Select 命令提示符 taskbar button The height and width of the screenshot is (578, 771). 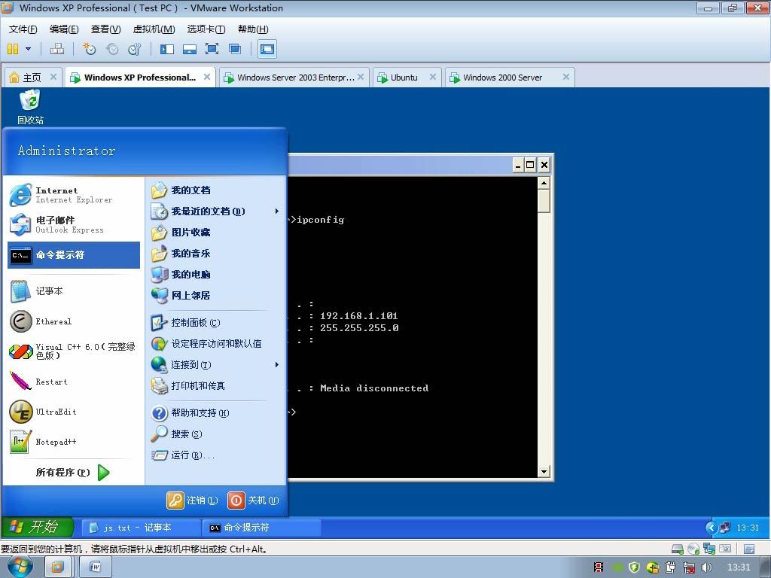coord(261,528)
